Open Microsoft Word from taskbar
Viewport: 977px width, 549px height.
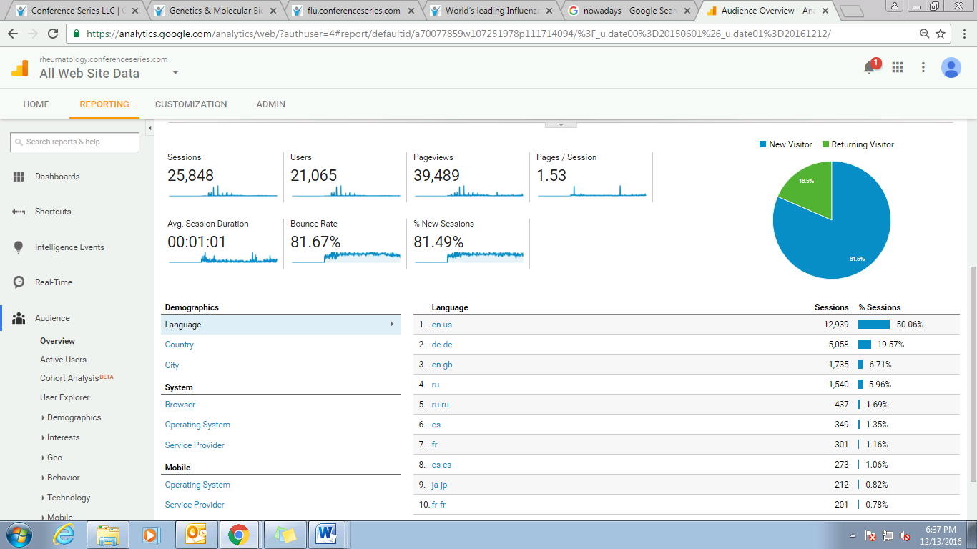click(x=326, y=534)
